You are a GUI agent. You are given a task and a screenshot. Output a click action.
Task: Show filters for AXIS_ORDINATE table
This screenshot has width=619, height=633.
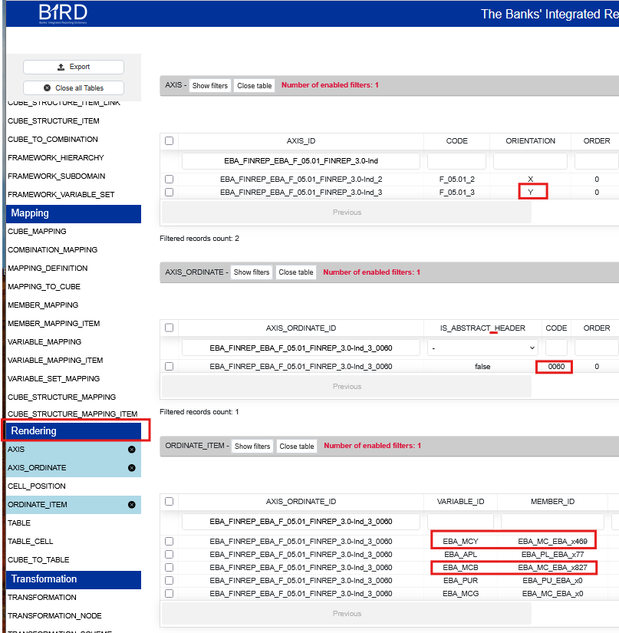pyautogui.click(x=252, y=272)
